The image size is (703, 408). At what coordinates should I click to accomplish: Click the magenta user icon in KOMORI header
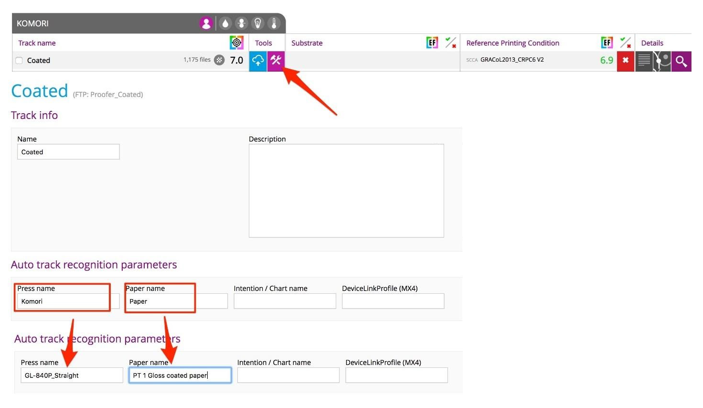[206, 23]
